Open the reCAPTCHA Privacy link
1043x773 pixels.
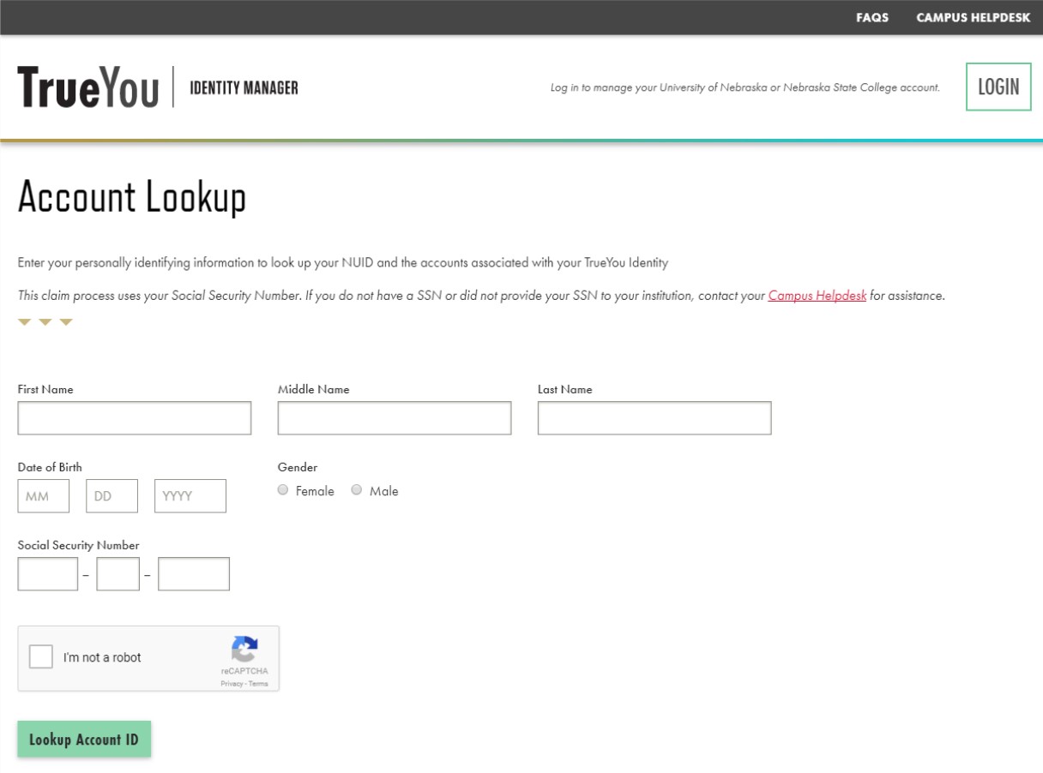click(x=232, y=683)
